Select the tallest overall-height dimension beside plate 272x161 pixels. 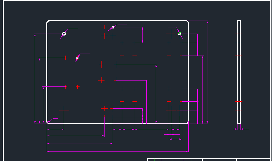pos(207,72)
